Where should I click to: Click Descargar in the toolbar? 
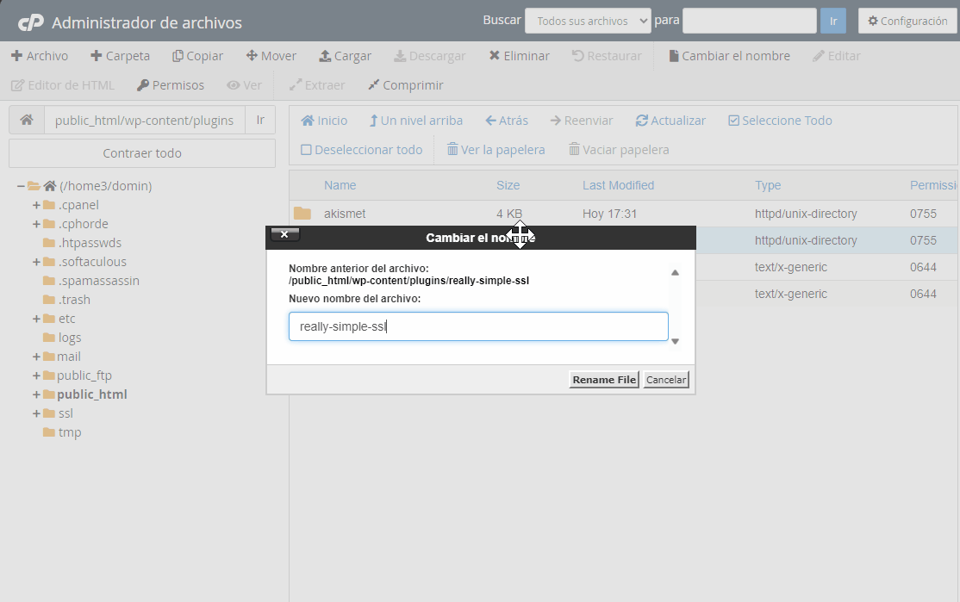pyautogui.click(x=430, y=56)
